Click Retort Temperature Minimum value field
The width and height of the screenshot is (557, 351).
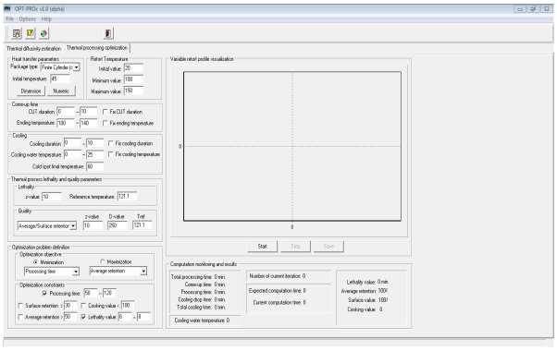pos(133,80)
